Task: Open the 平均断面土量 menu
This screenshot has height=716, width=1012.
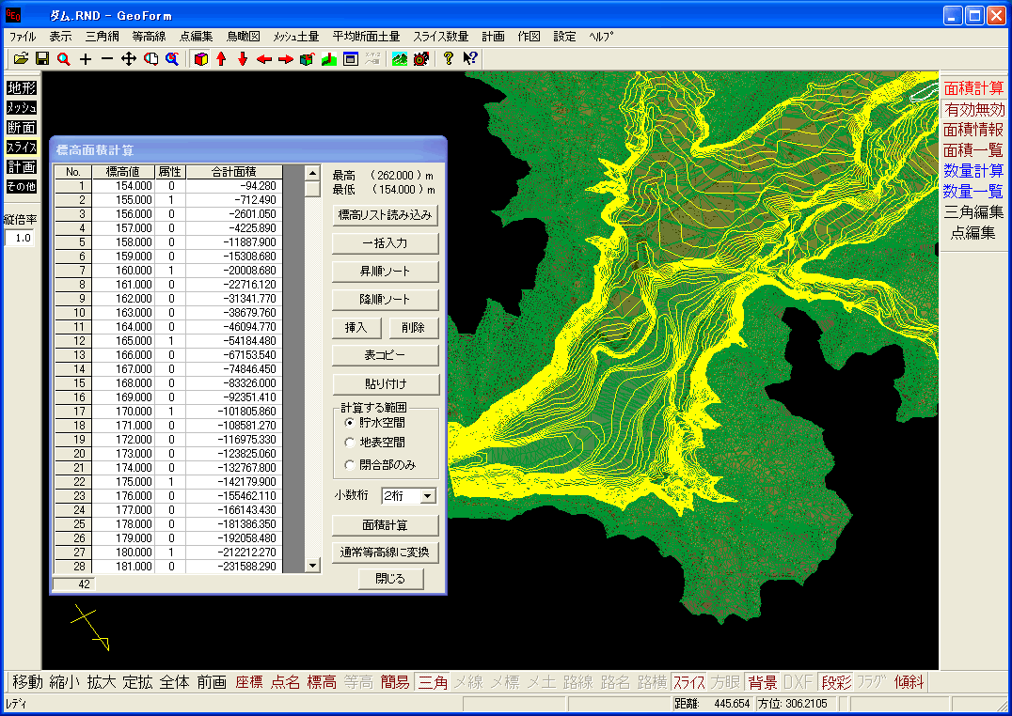Action: pyautogui.click(x=366, y=37)
